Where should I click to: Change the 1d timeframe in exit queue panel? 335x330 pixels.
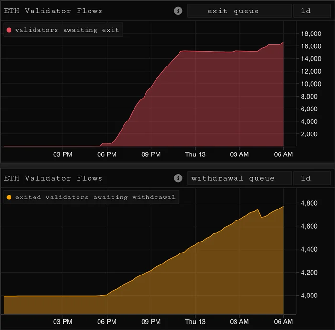pos(312,11)
